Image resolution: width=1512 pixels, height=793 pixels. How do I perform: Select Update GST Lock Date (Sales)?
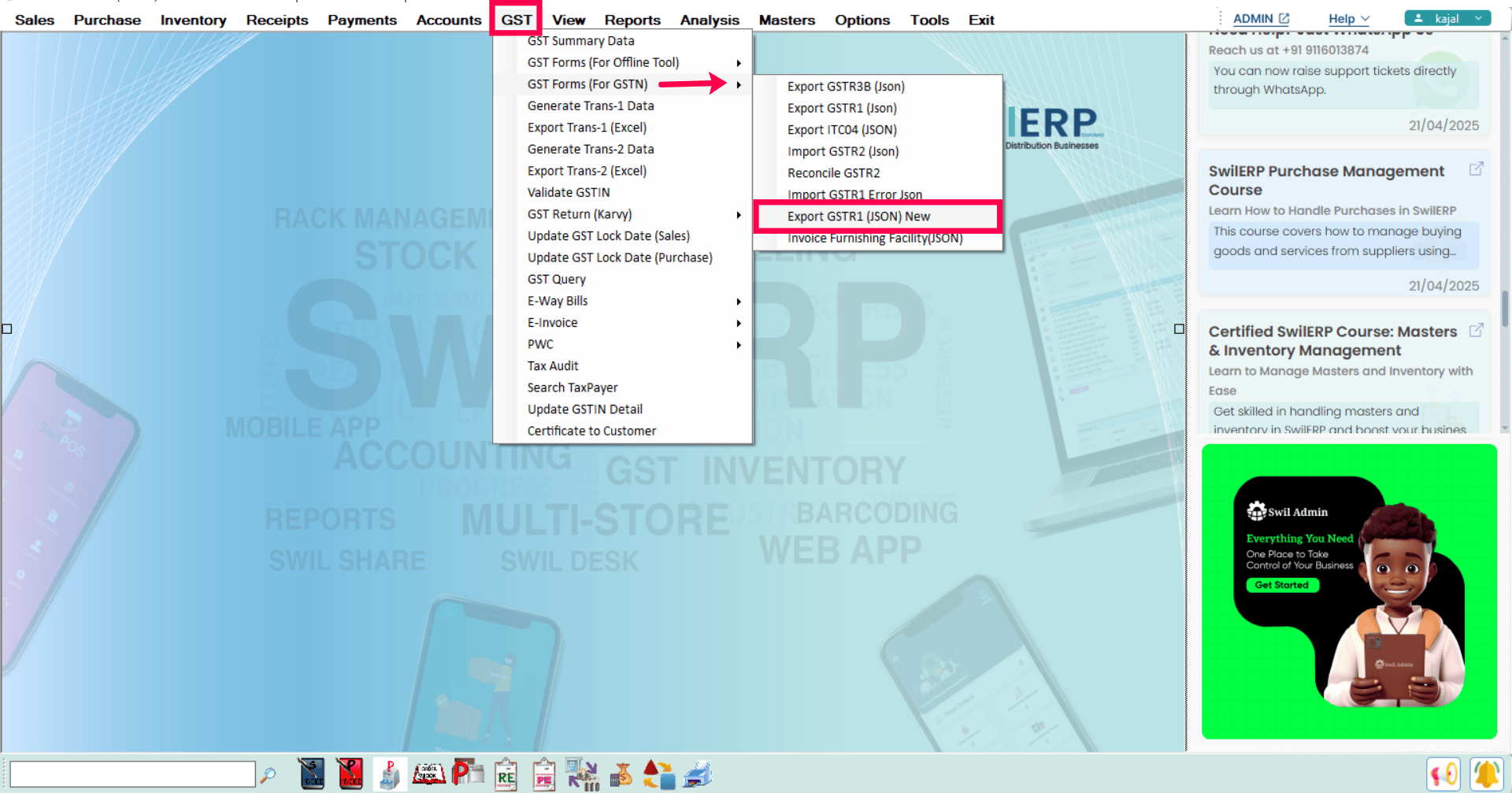click(x=609, y=236)
